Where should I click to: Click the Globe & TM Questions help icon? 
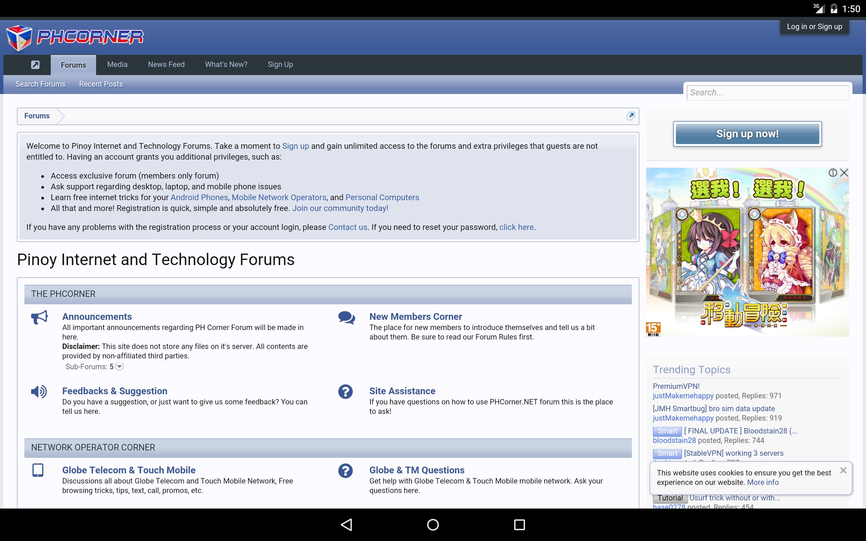coord(346,471)
